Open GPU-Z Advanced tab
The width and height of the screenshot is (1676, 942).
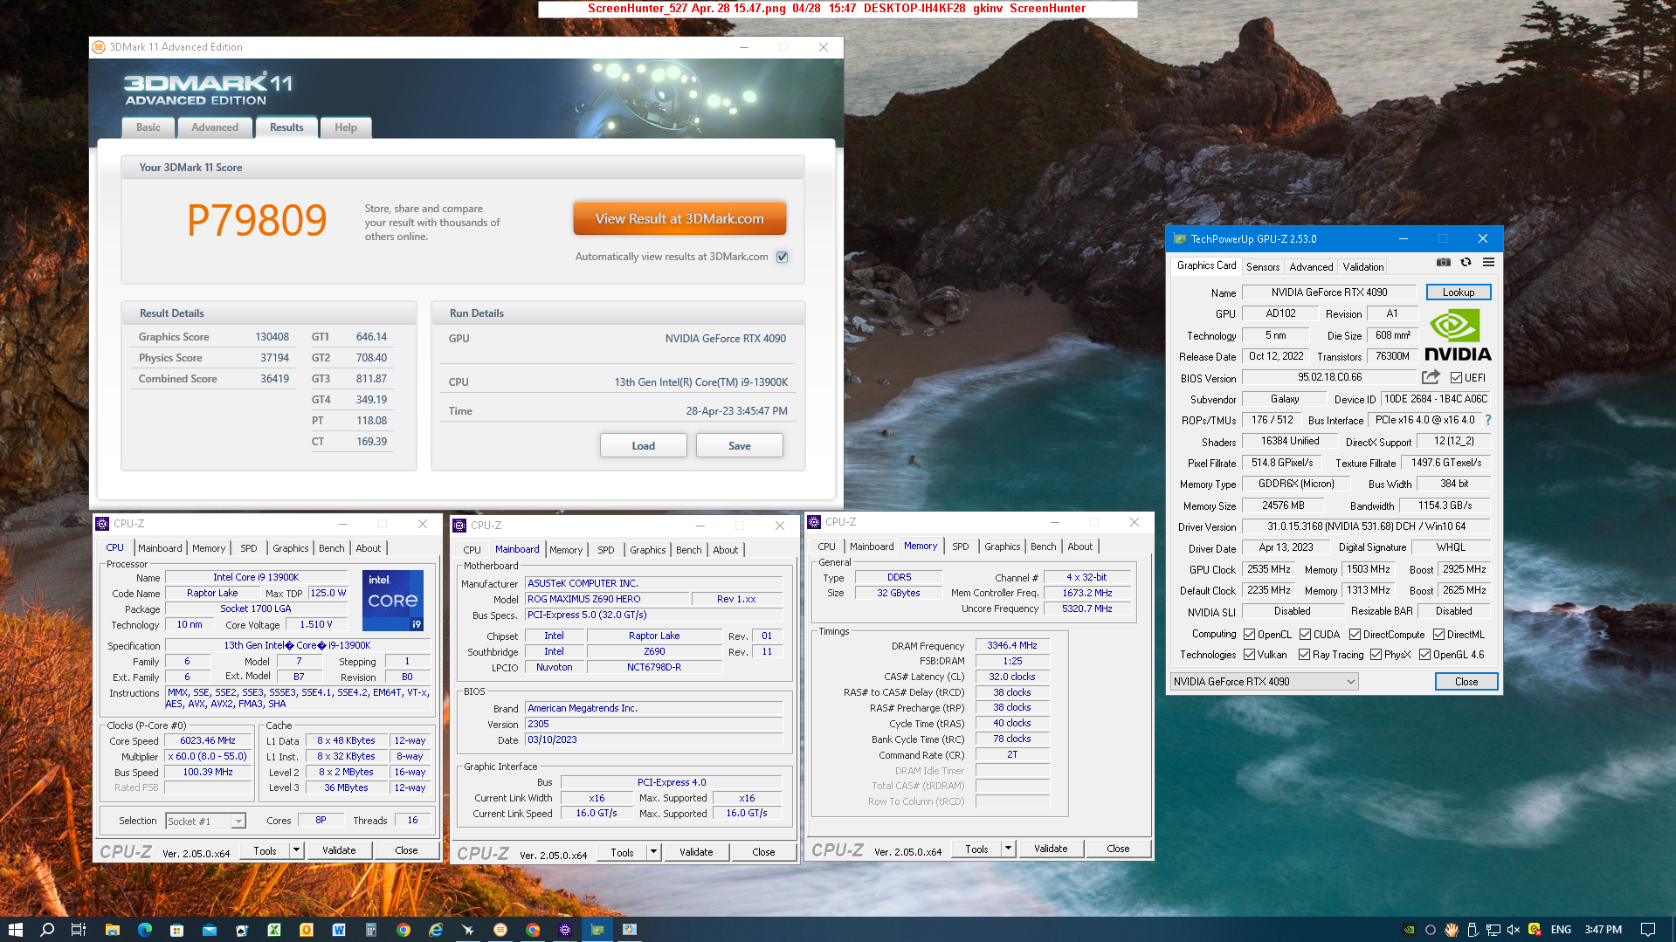(1311, 267)
